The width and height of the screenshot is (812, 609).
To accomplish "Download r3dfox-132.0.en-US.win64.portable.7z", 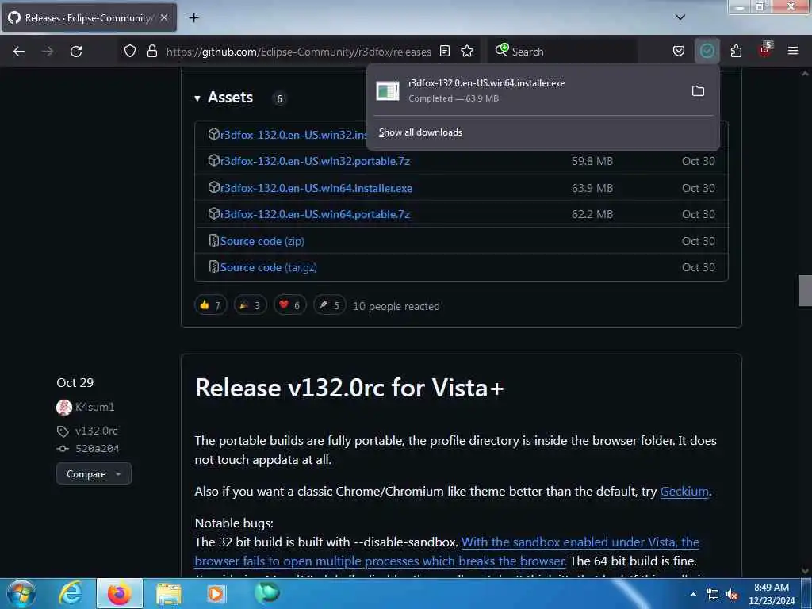I will [315, 214].
